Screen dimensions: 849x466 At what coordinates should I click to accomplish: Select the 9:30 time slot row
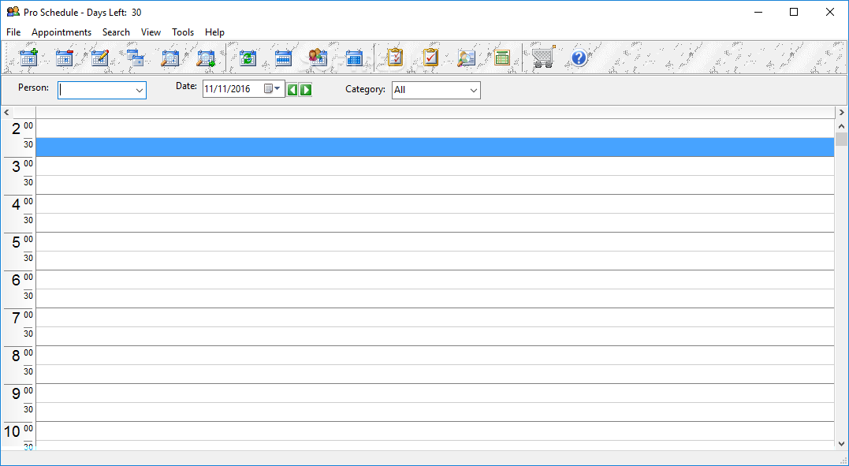pos(435,412)
